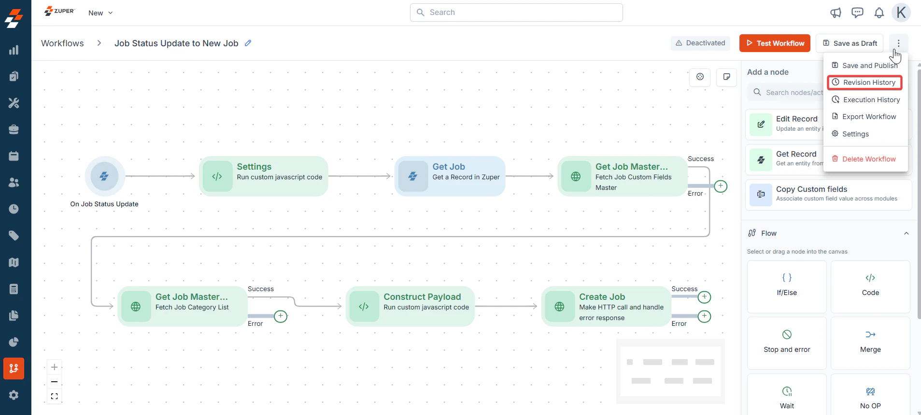This screenshot has height=415, width=921.
Task: Click the canvas minimap thumbnail
Action: (x=670, y=372)
